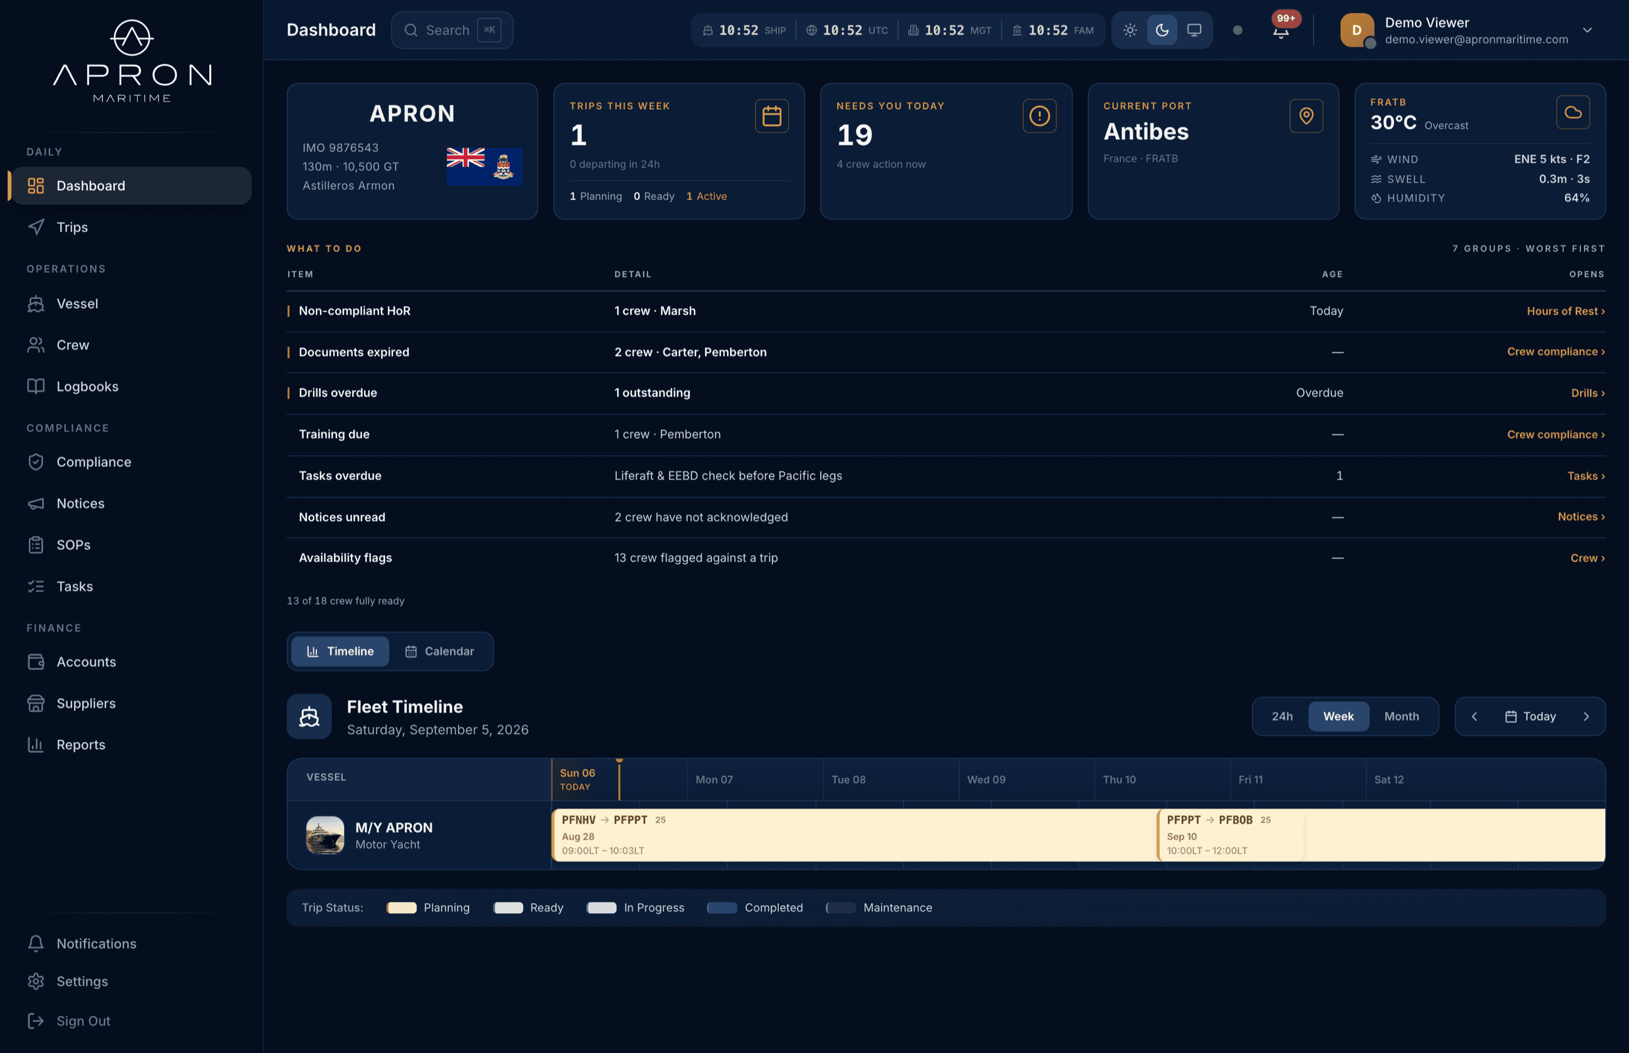Select dark theme moon toggle
Screen dimensions: 1629x1053
click(1162, 30)
